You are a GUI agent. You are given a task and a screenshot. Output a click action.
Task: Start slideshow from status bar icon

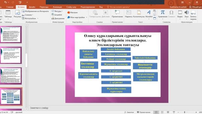(x=174, y=112)
